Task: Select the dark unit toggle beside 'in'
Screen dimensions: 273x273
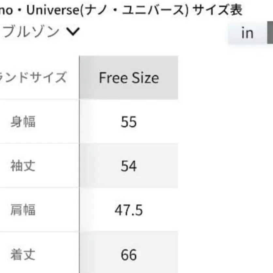Action: (x=270, y=33)
